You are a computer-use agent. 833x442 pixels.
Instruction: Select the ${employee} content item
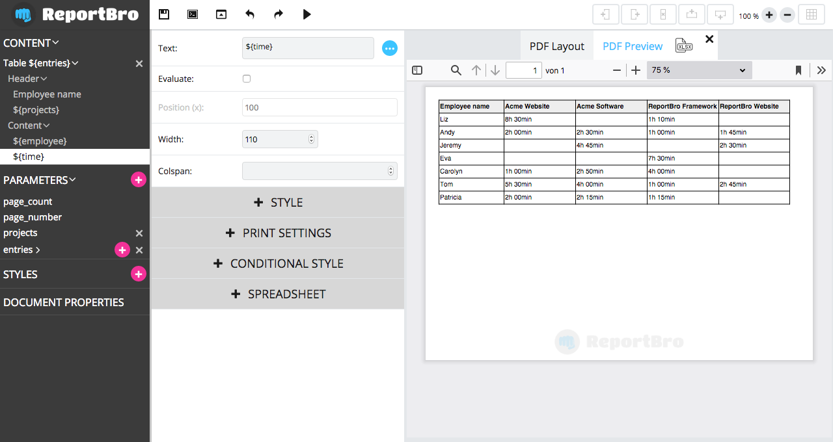tap(40, 141)
